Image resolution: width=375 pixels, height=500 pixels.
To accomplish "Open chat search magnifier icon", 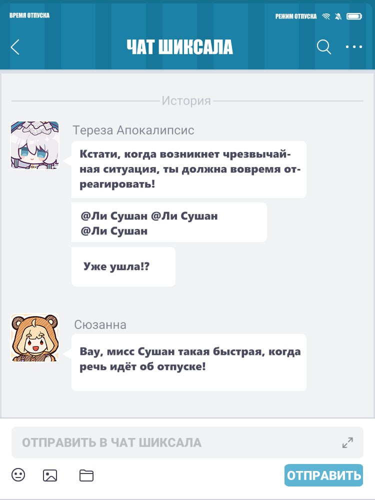I will [x=323, y=47].
